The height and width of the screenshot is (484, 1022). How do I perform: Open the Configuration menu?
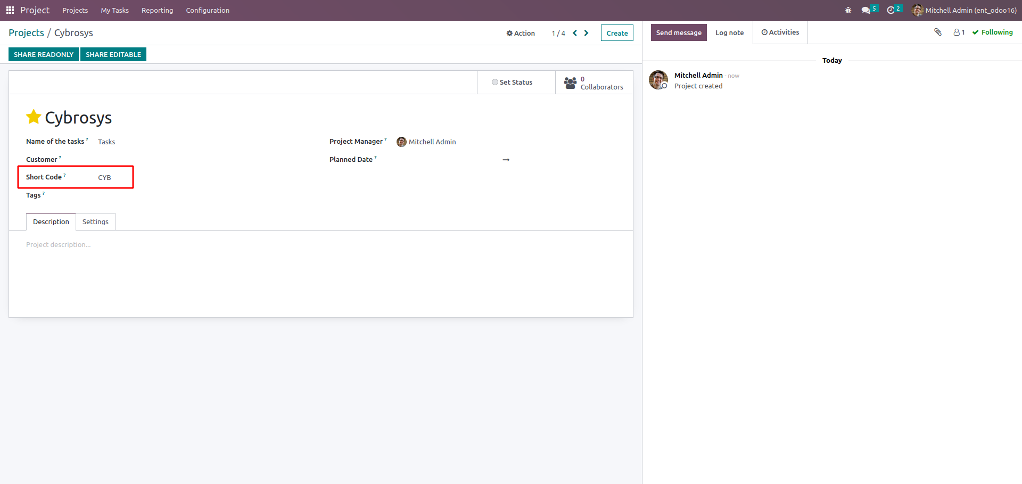tap(208, 10)
